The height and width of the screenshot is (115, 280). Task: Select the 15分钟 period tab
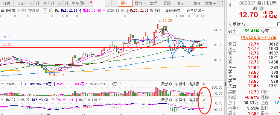pyautogui.click(x=49, y=3)
